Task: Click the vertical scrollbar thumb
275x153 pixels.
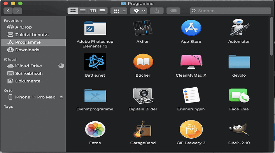Action: click(x=272, y=36)
